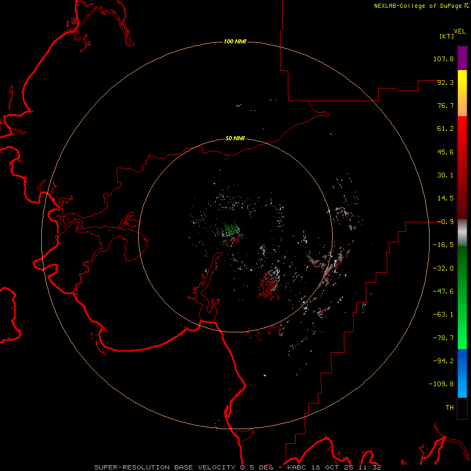
Task: Click the 92.3 velocity scale value
Action: click(x=445, y=82)
